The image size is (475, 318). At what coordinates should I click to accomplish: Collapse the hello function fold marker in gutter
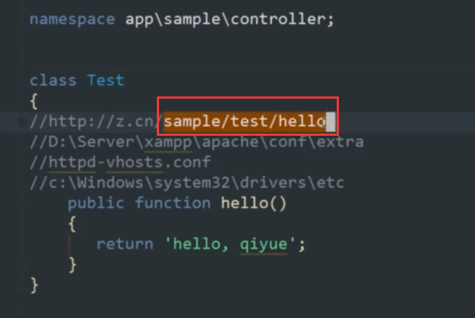[x=21, y=203]
